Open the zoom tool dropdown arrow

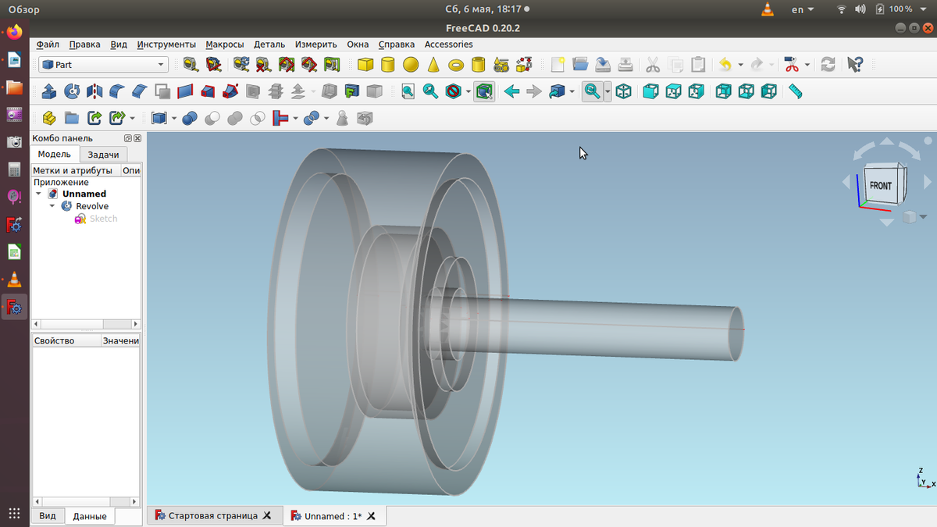(607, 91)
